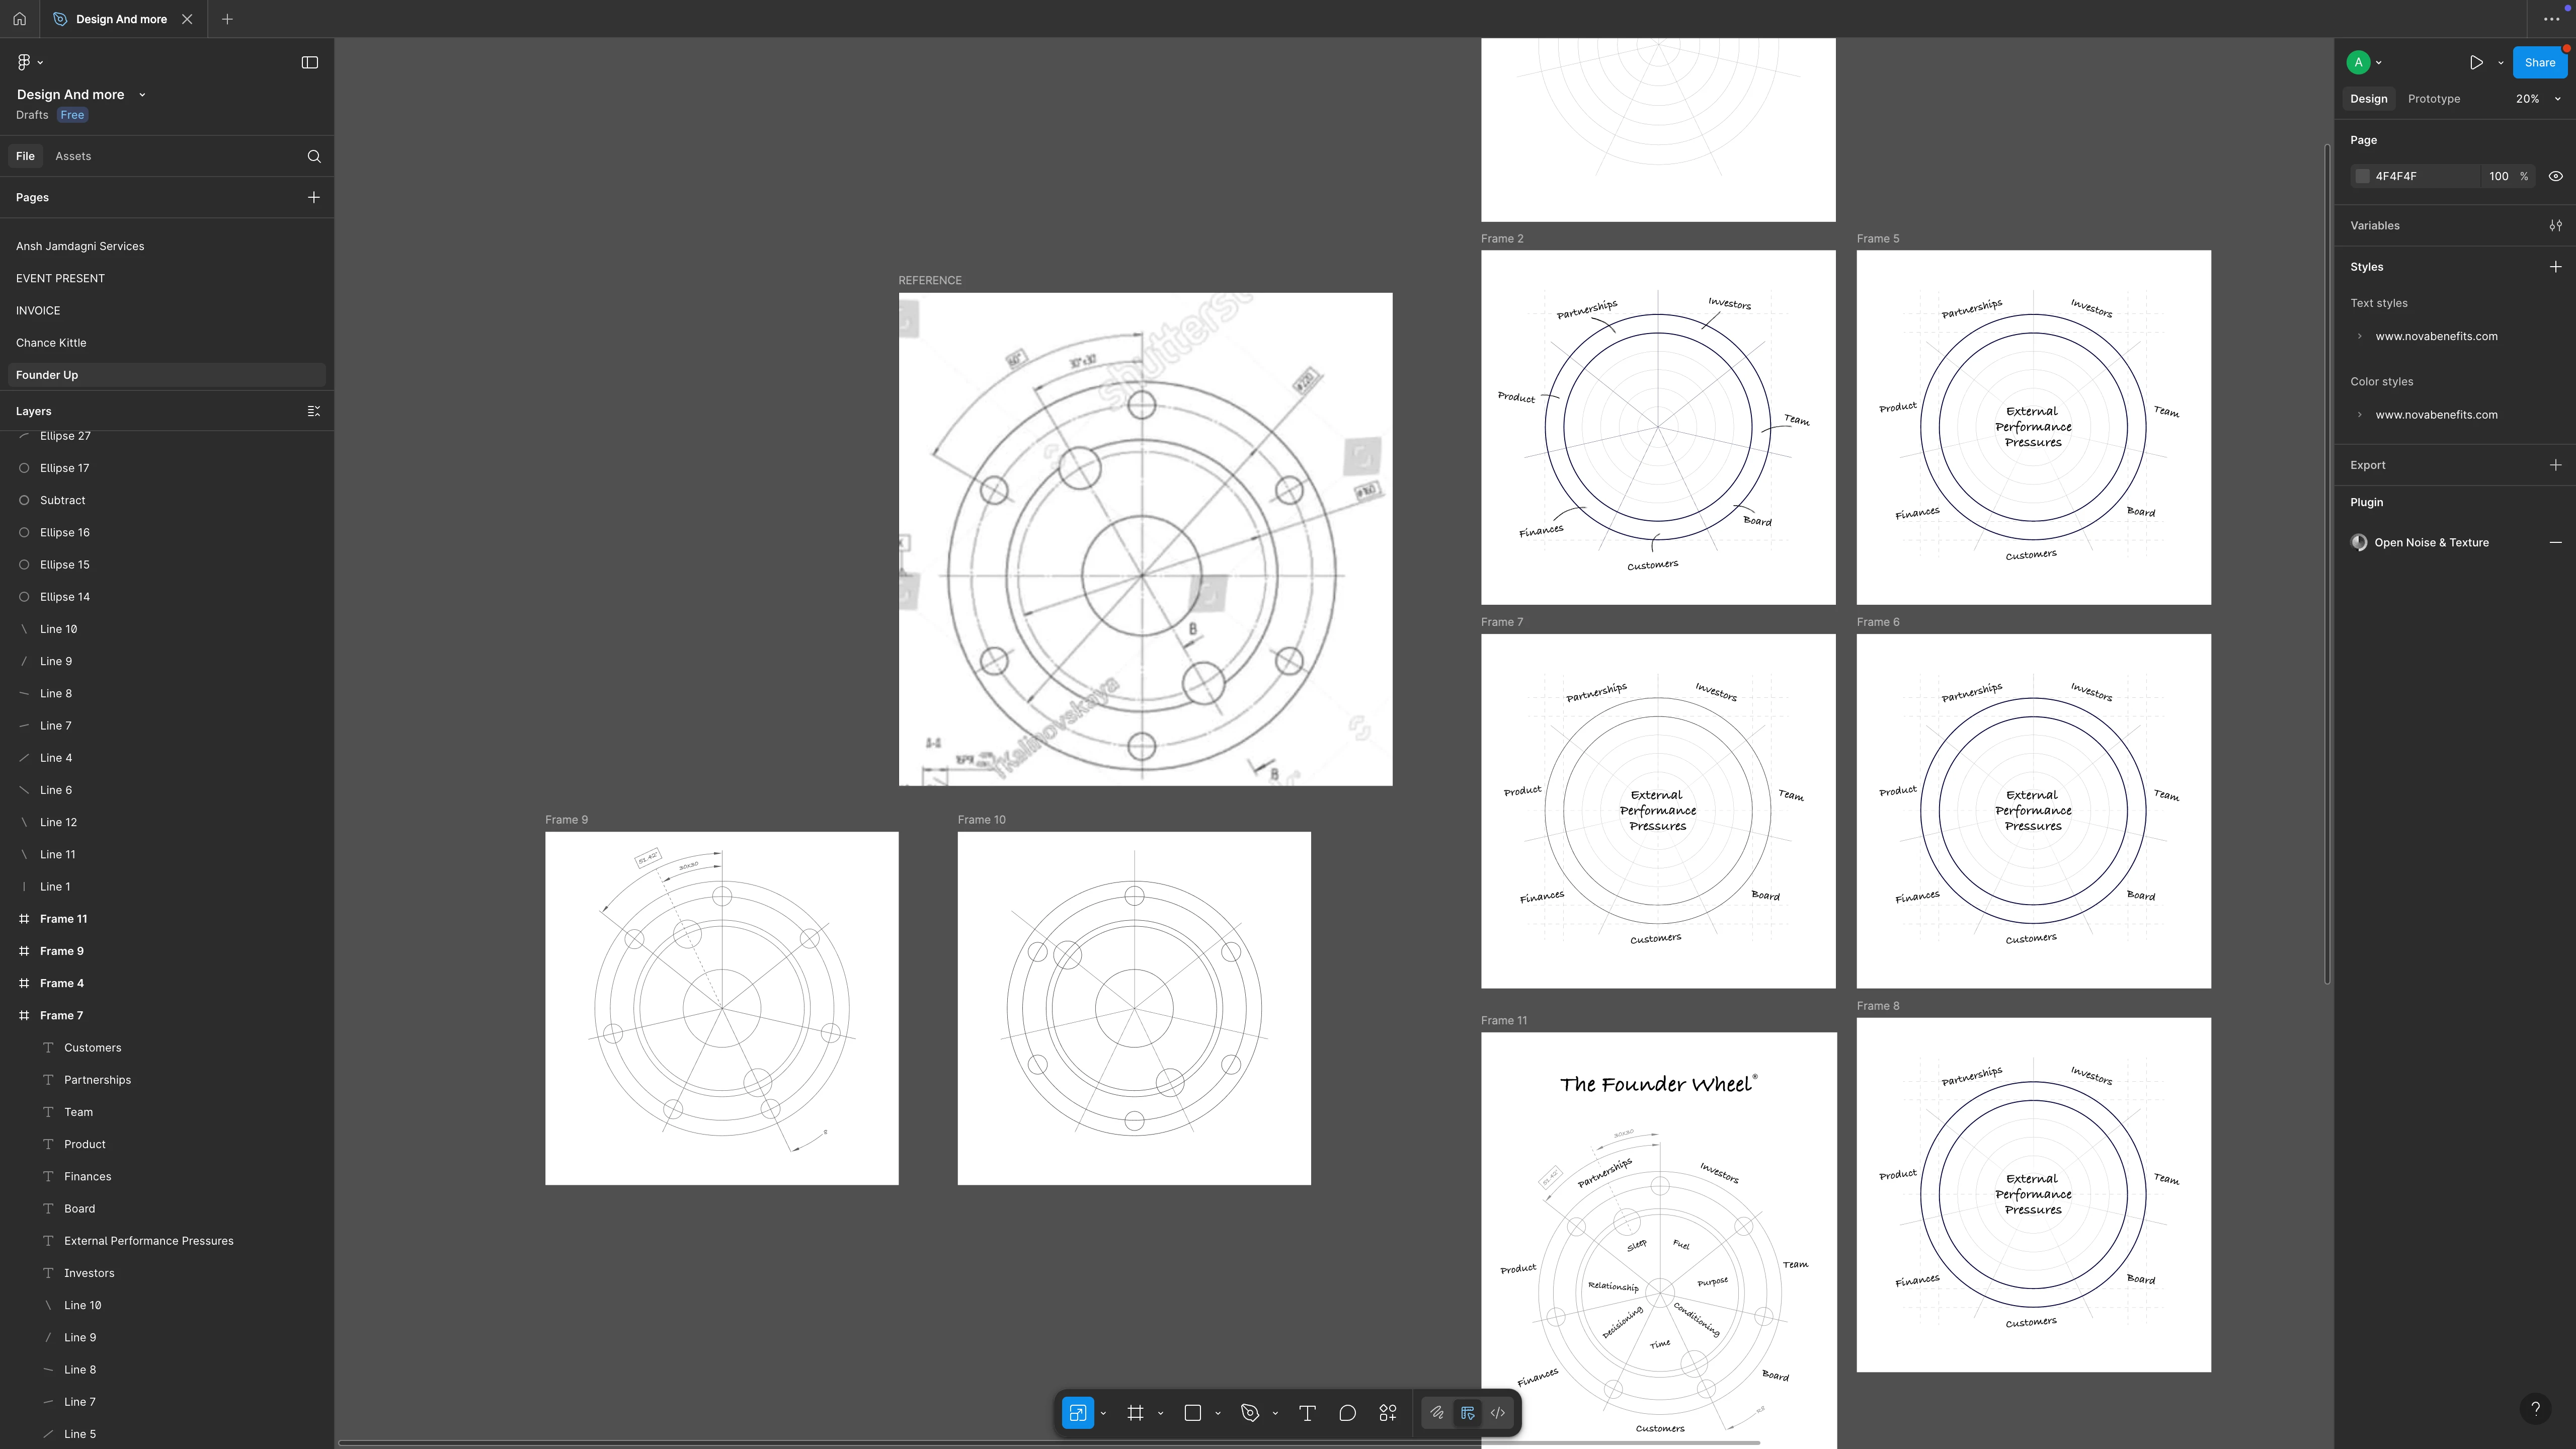The height and width of the screenshot is (1449, 2576).
Task: Open the Actions tool
Action: tap(1388, 1413)
